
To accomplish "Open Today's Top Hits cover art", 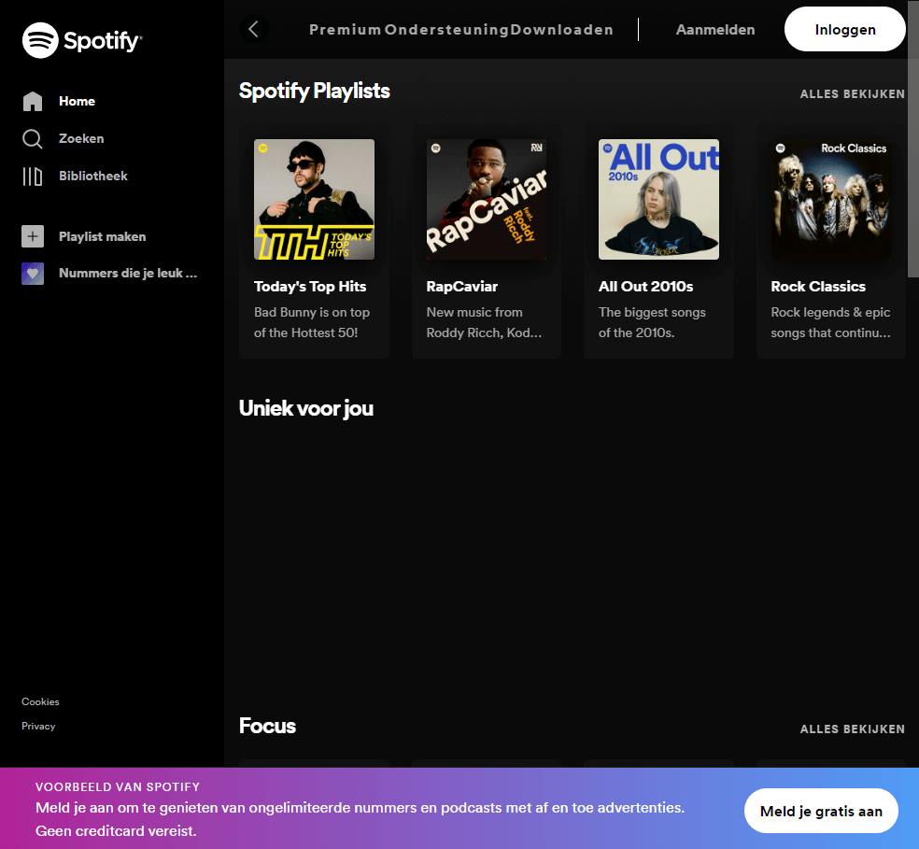I will pyautogui.click(x=314, y=199).
